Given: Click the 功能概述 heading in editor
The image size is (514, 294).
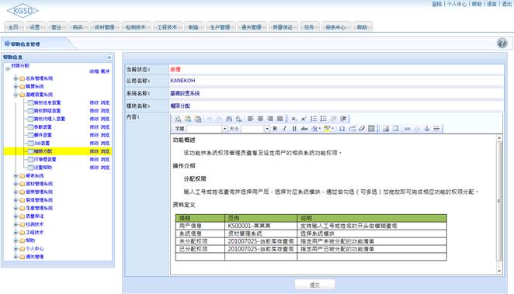Looking at the screenshot, I should click(x=184, y=140).
